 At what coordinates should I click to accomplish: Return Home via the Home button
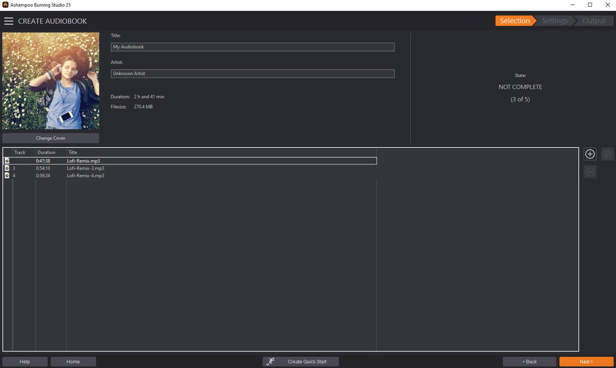click(x=73, y=362)
